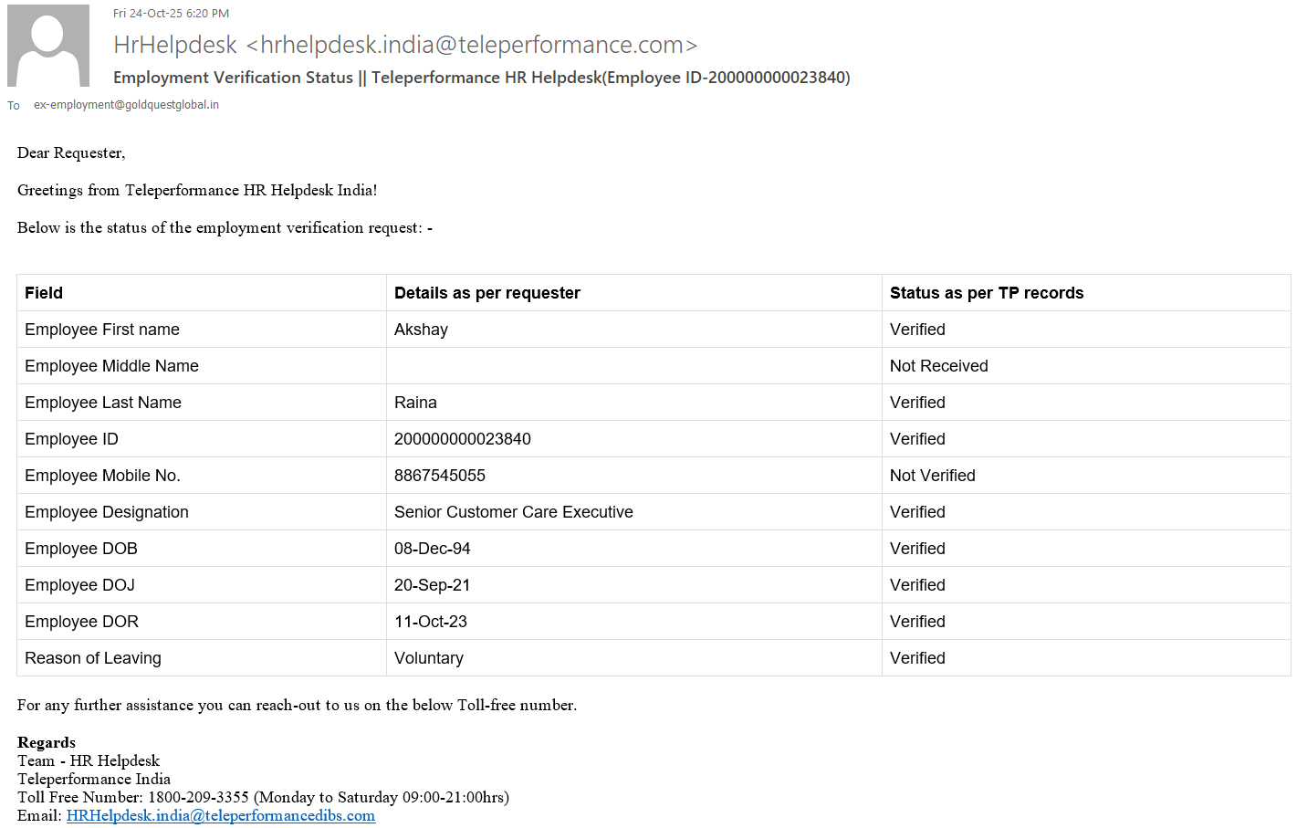Click the Details as per requester header

[486, 293]
